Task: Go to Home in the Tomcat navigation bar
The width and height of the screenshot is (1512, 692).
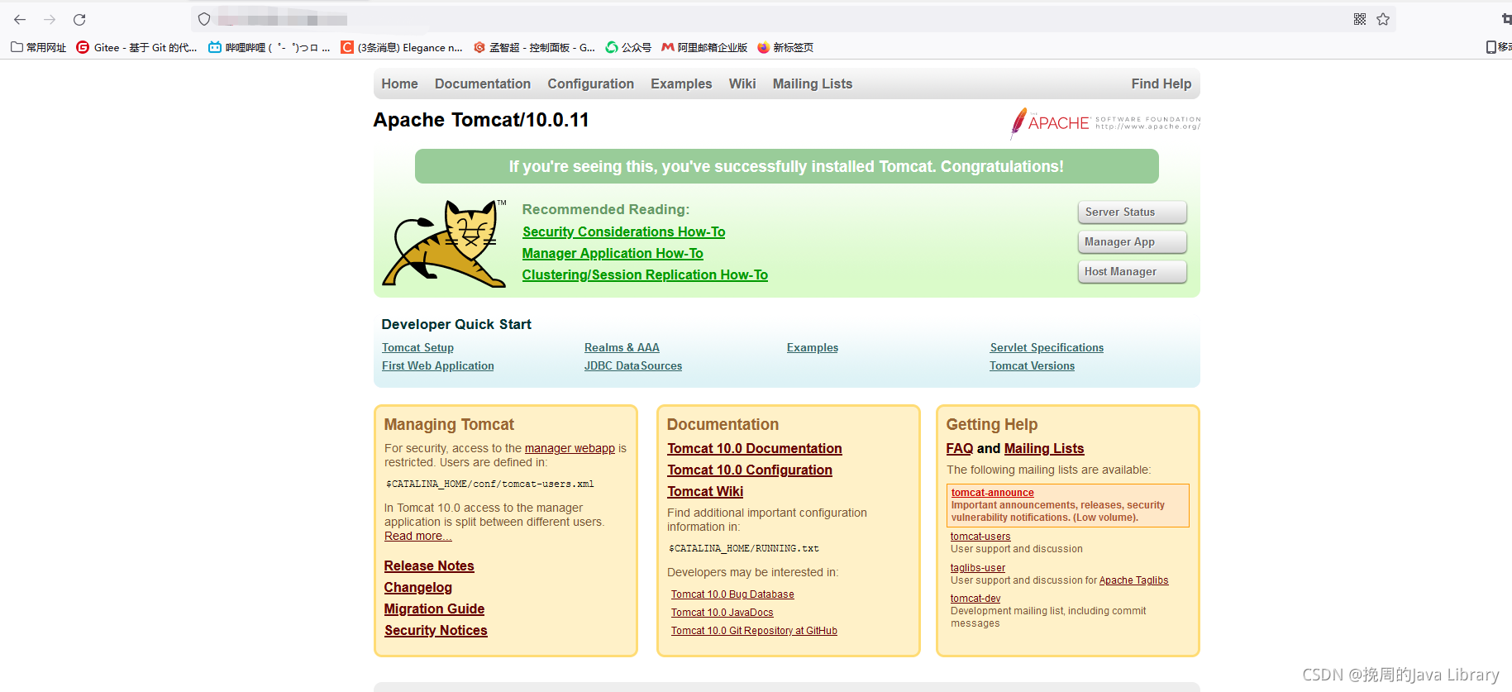Action: pos(399,84)
